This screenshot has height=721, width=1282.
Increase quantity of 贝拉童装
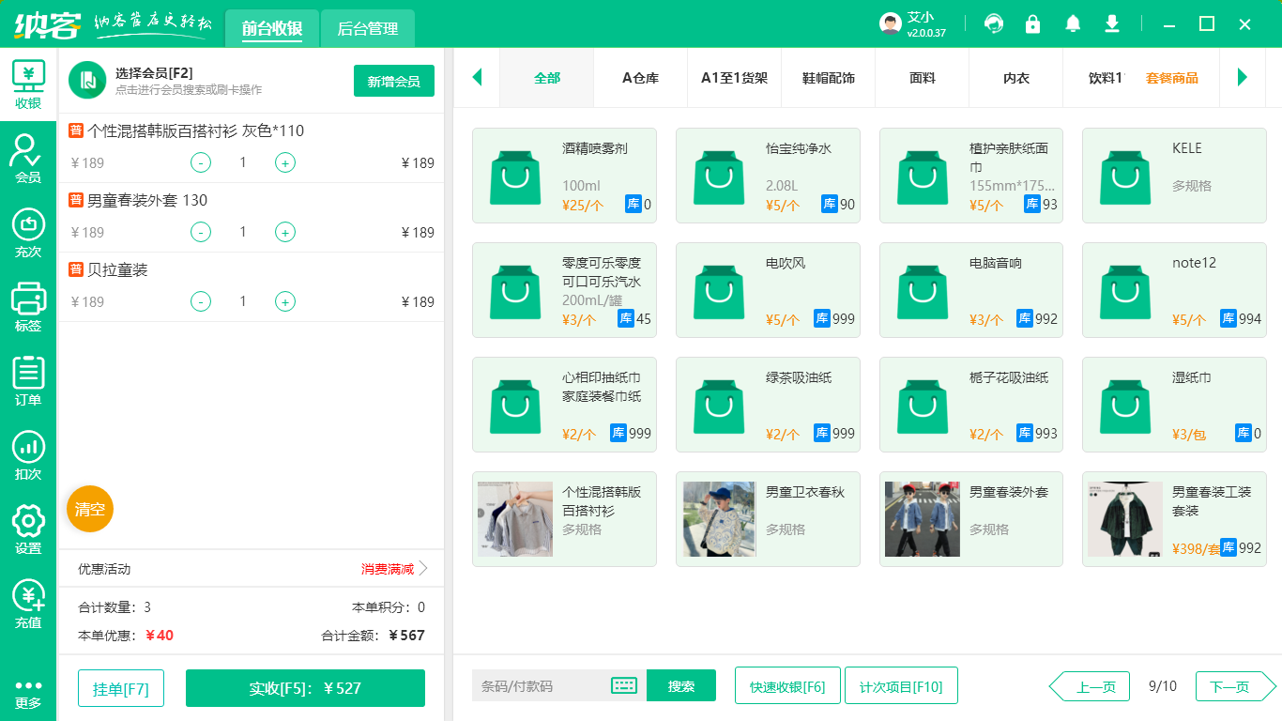tap(285, 301)
